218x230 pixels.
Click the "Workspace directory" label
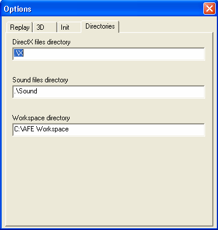41,118
